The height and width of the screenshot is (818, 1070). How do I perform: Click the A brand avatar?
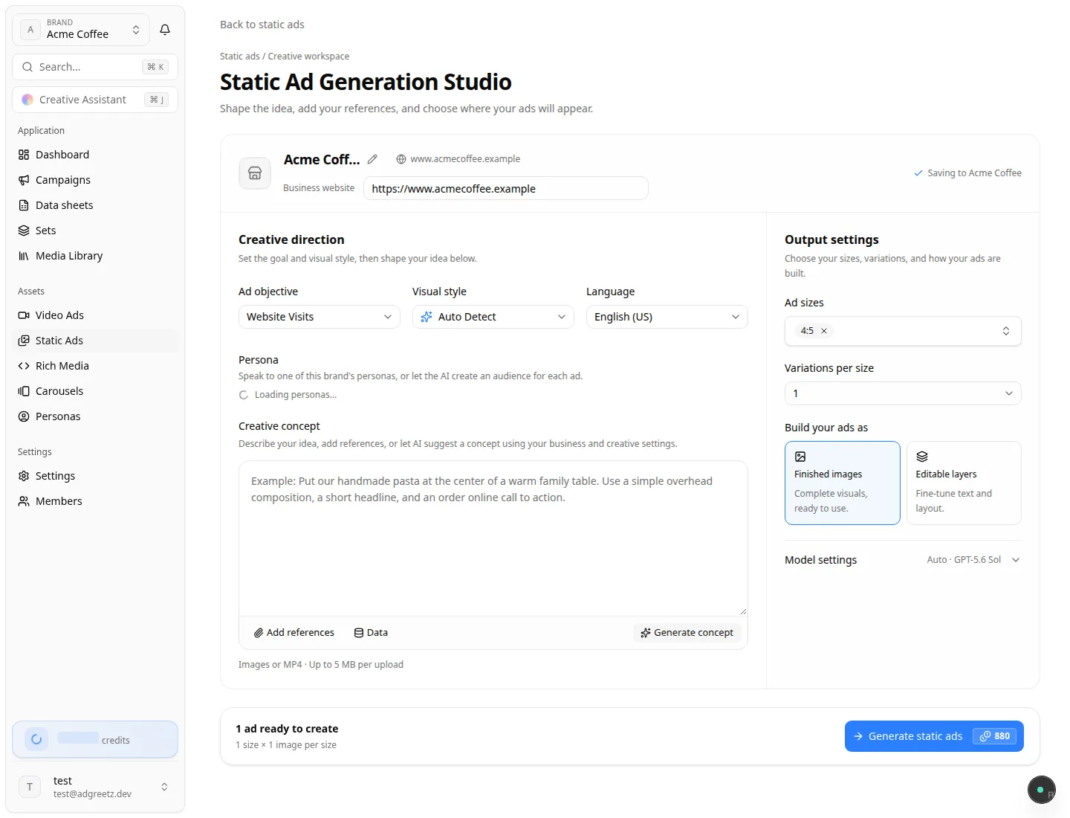[x=30, y=30]
